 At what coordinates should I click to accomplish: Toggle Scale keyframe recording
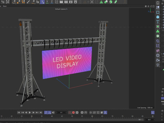[98, 112]
